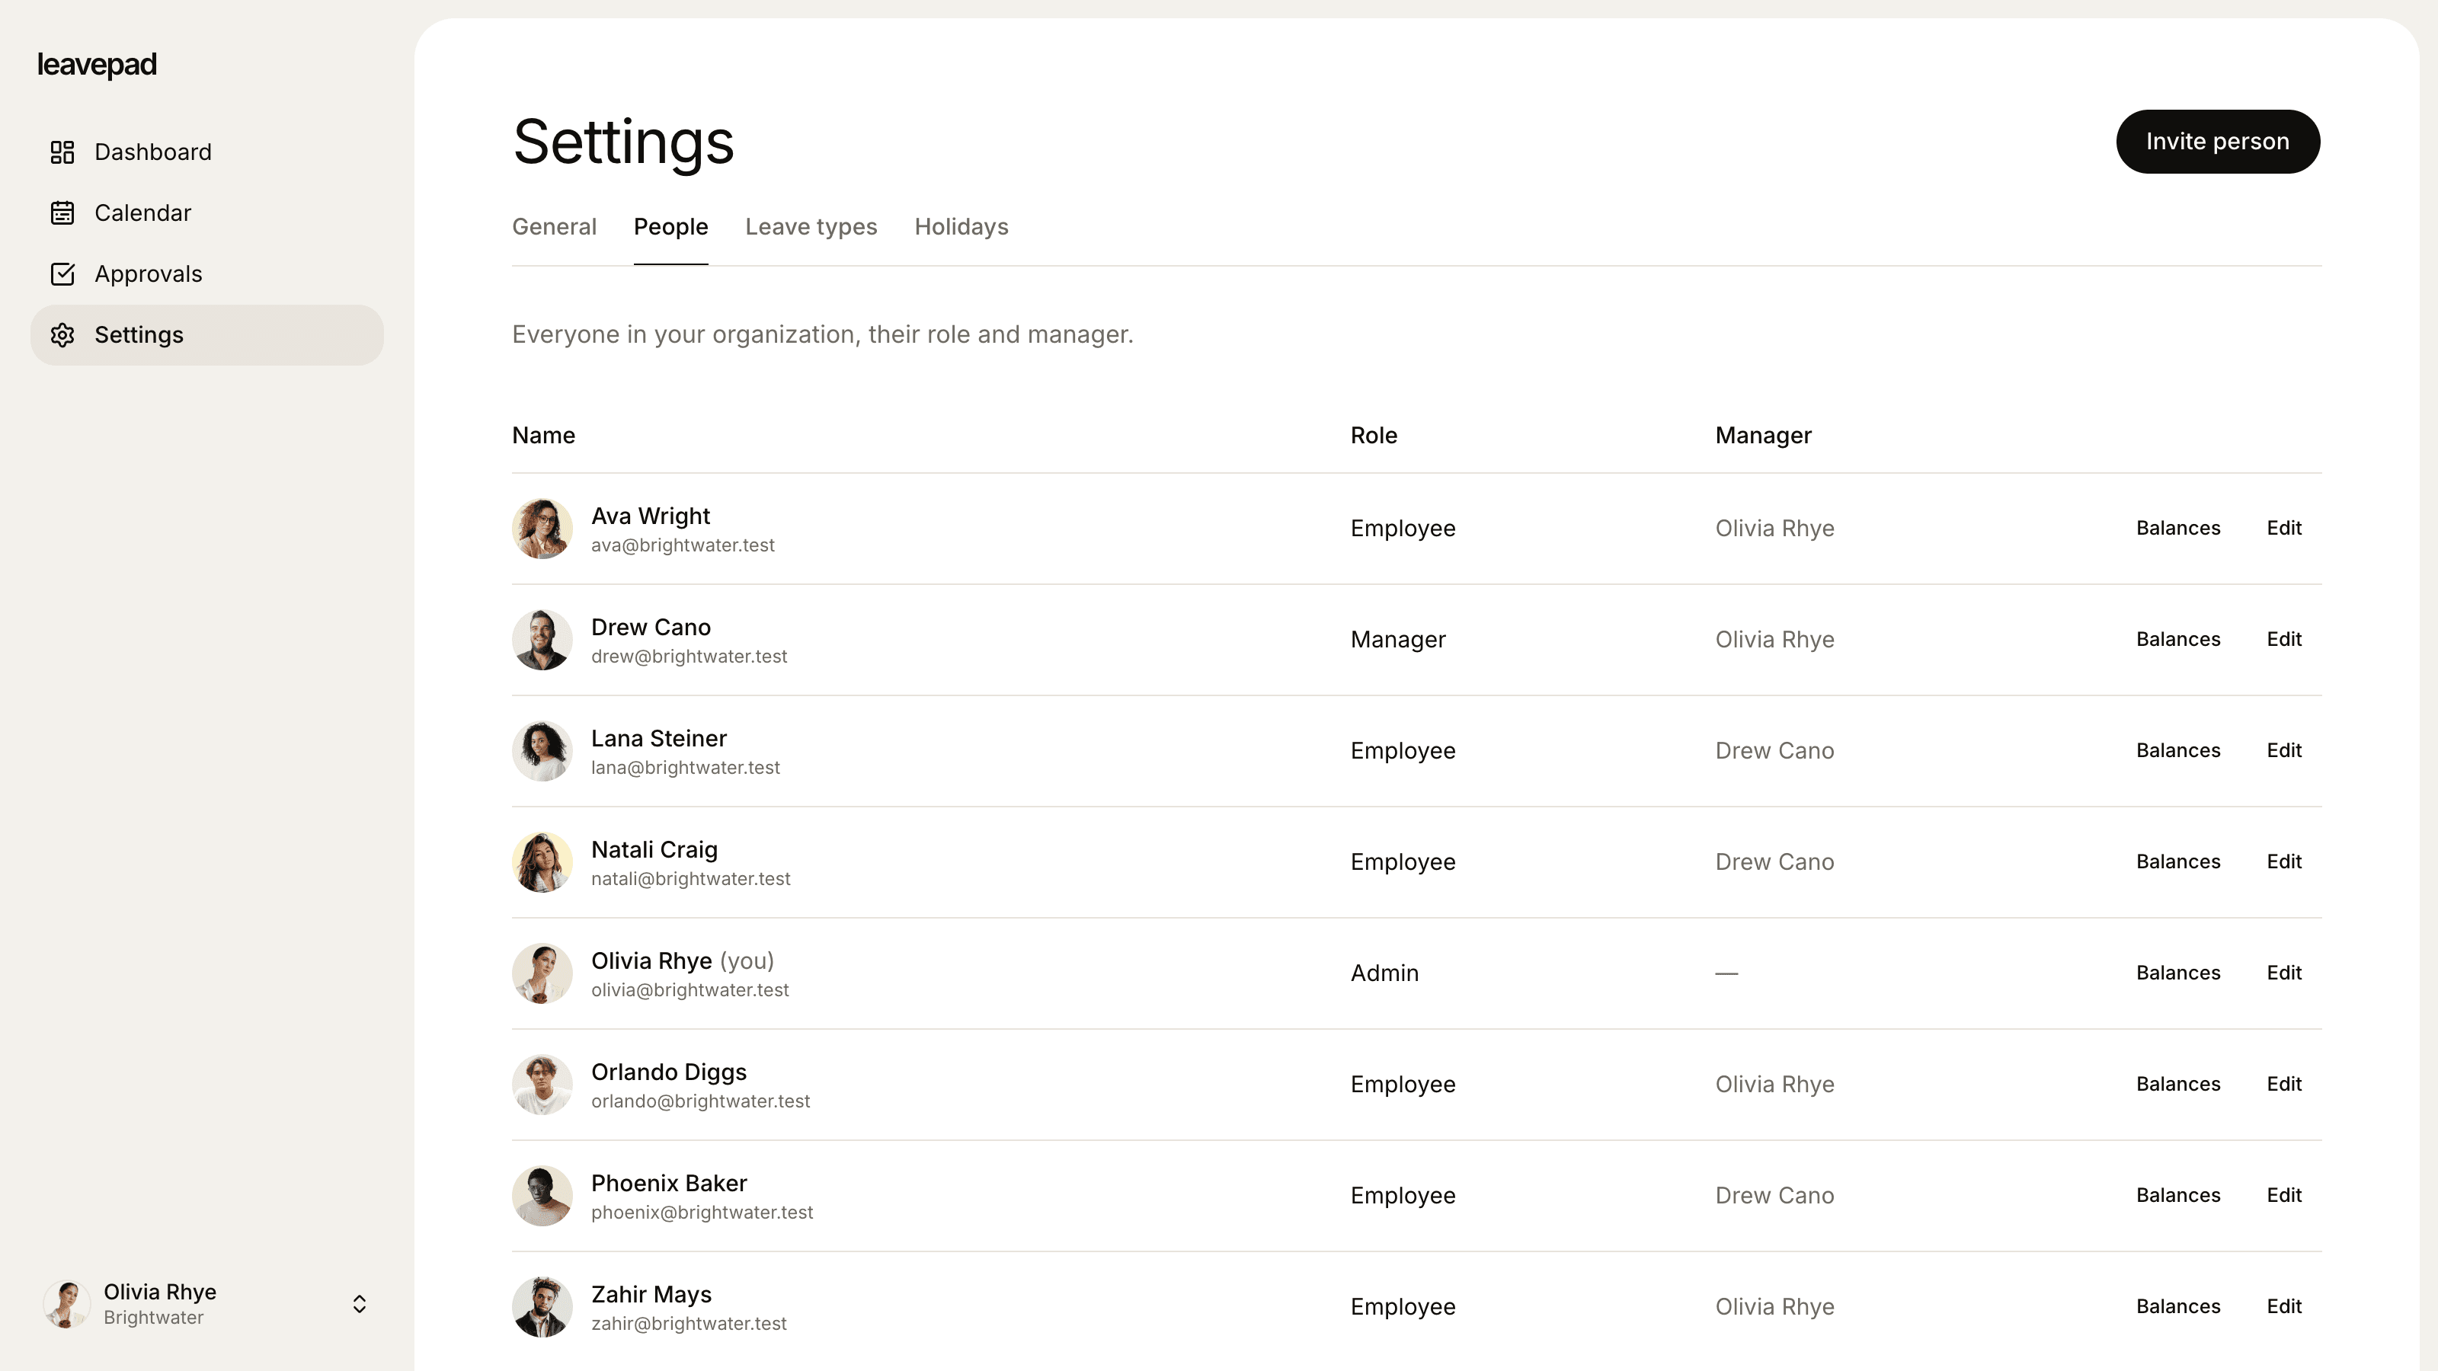Click Phoenix Baker's avatar photo
The width and height of the screenshot is (2438, 1371).
click(542, 1196)
